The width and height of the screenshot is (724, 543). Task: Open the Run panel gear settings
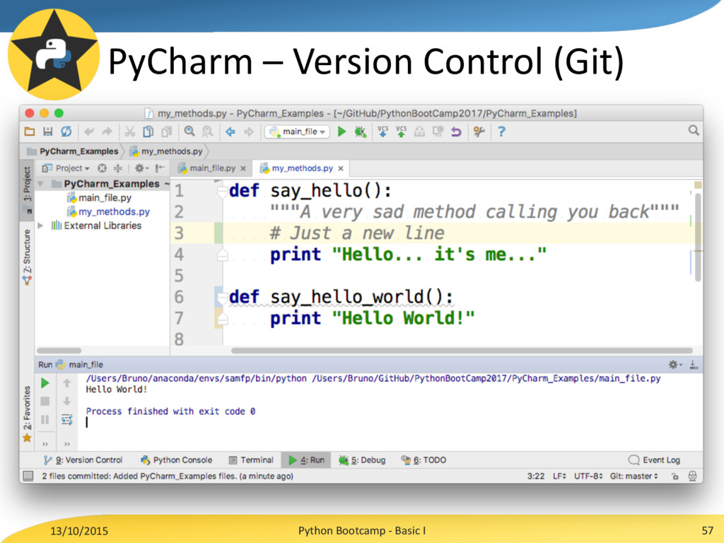click(x=675, y=365)
